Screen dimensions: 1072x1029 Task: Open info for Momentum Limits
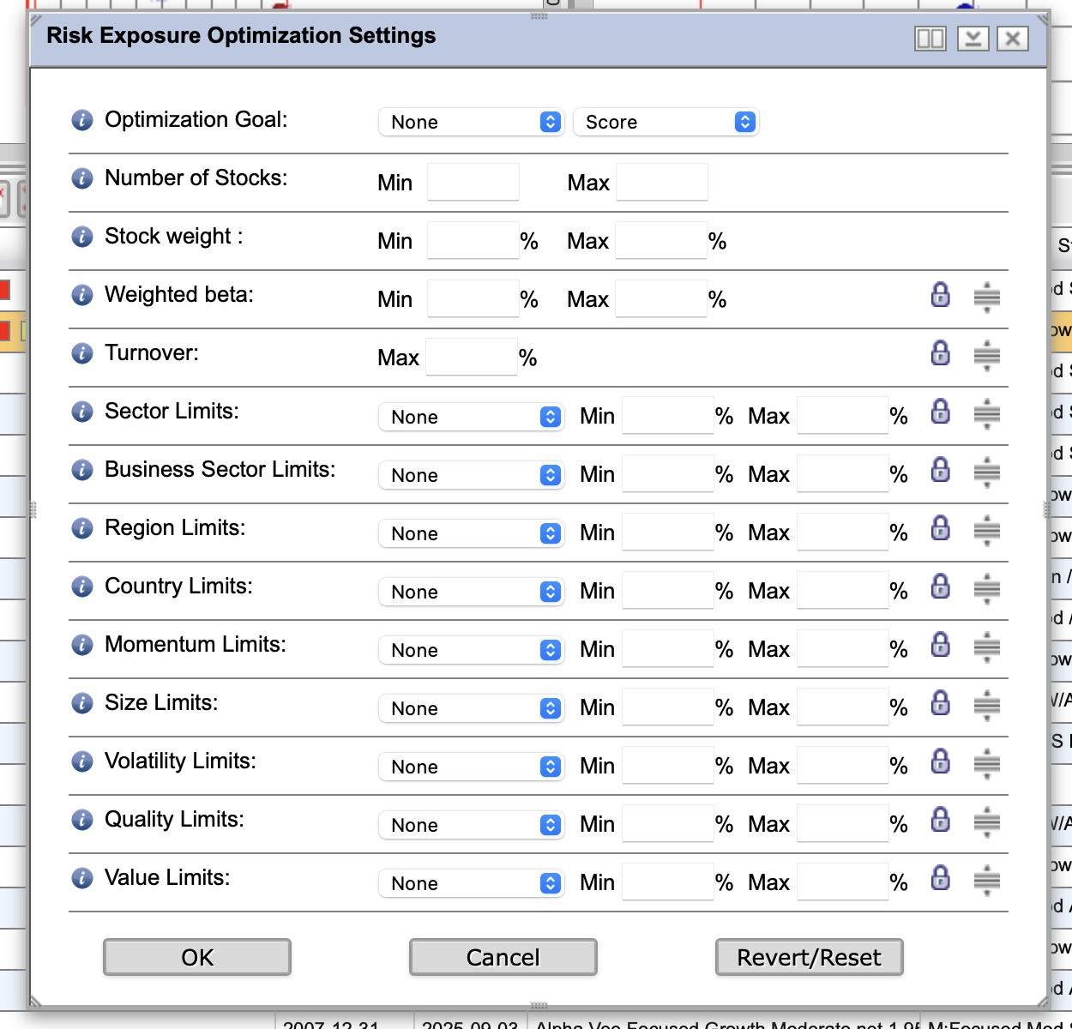(x=81, y=645)
